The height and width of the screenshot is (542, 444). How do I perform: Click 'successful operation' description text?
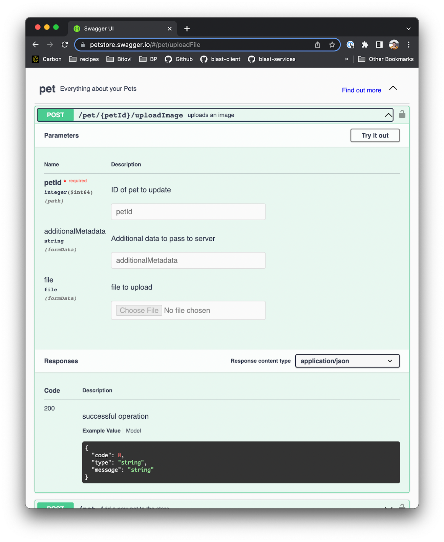pos(115,417)
